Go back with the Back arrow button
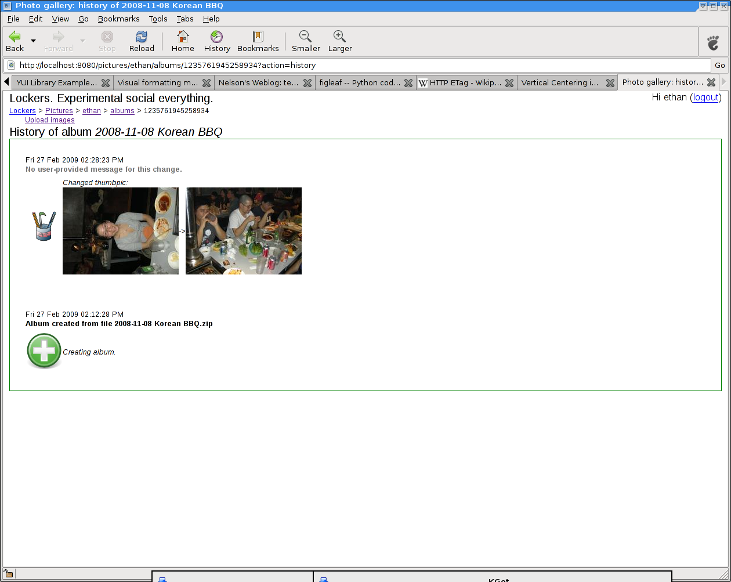 [x=15, y=42]
